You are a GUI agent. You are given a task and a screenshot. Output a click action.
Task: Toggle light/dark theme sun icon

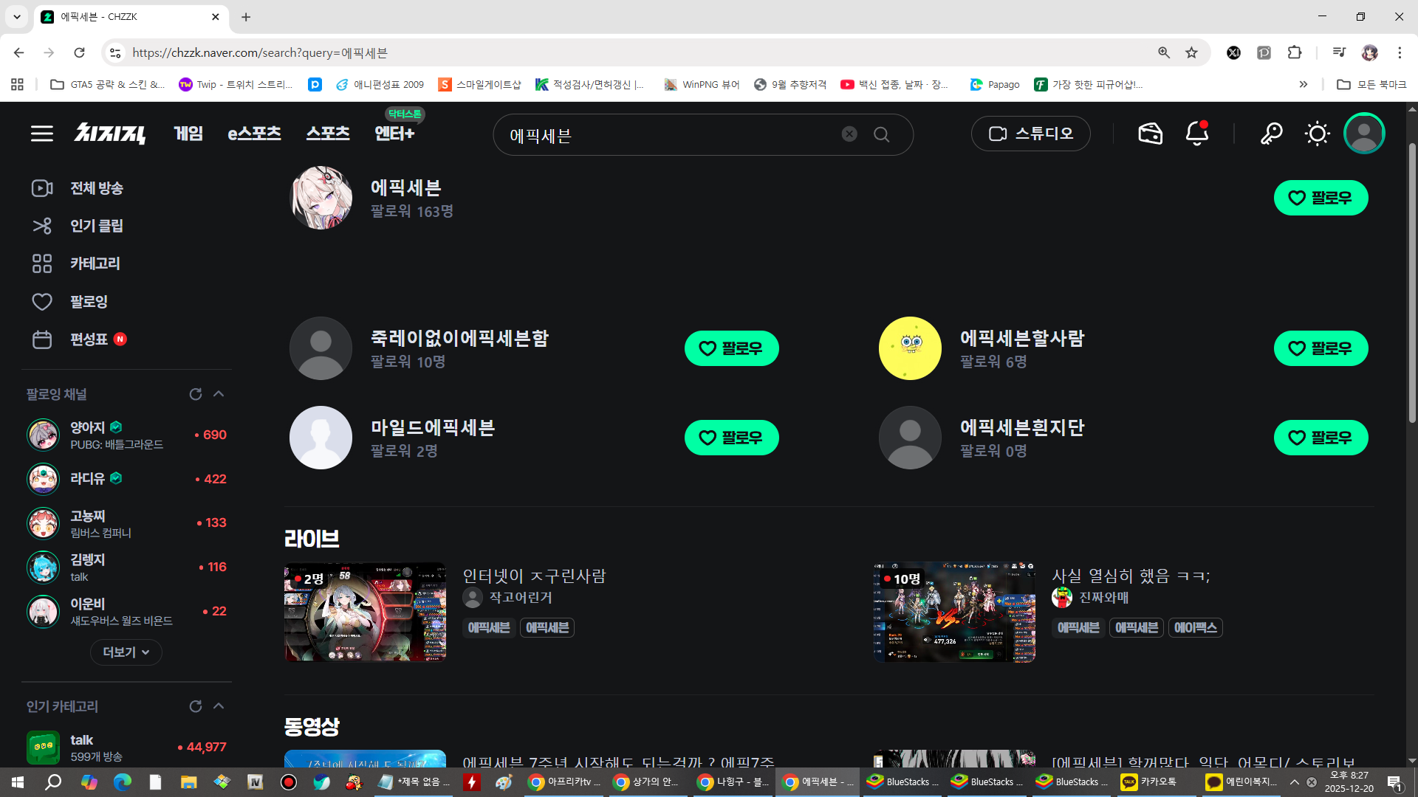pyautogui.click(x=1317, y=134)
